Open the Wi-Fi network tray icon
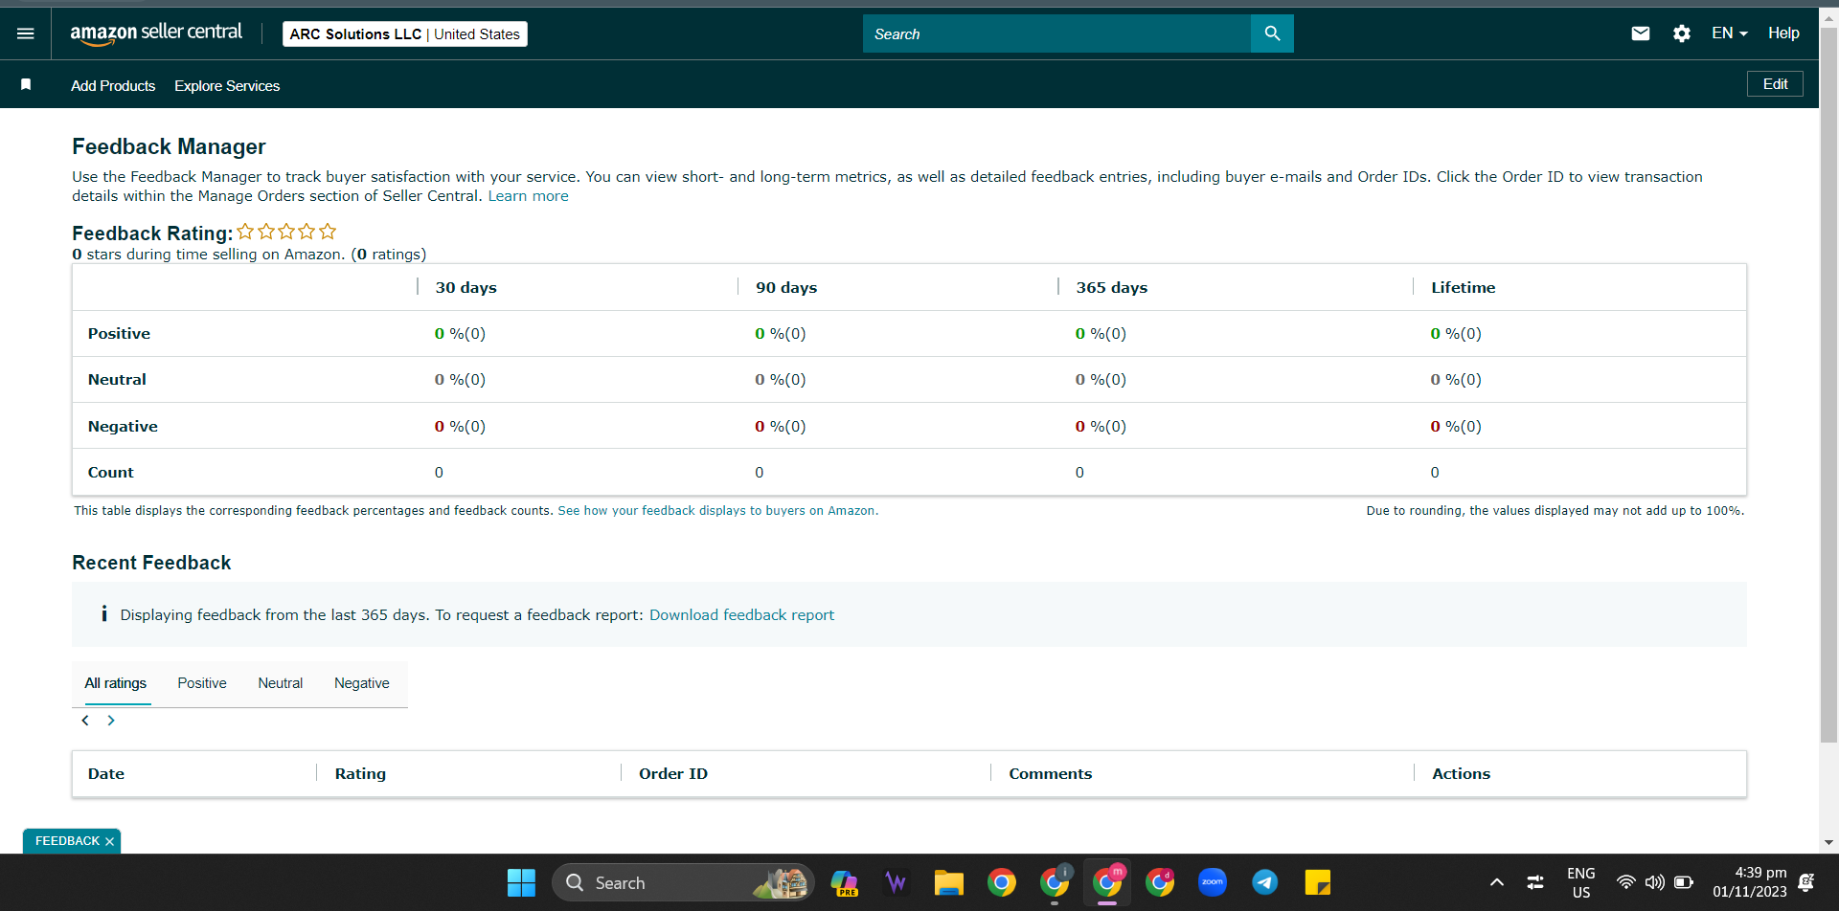 tap(1626, 882)
